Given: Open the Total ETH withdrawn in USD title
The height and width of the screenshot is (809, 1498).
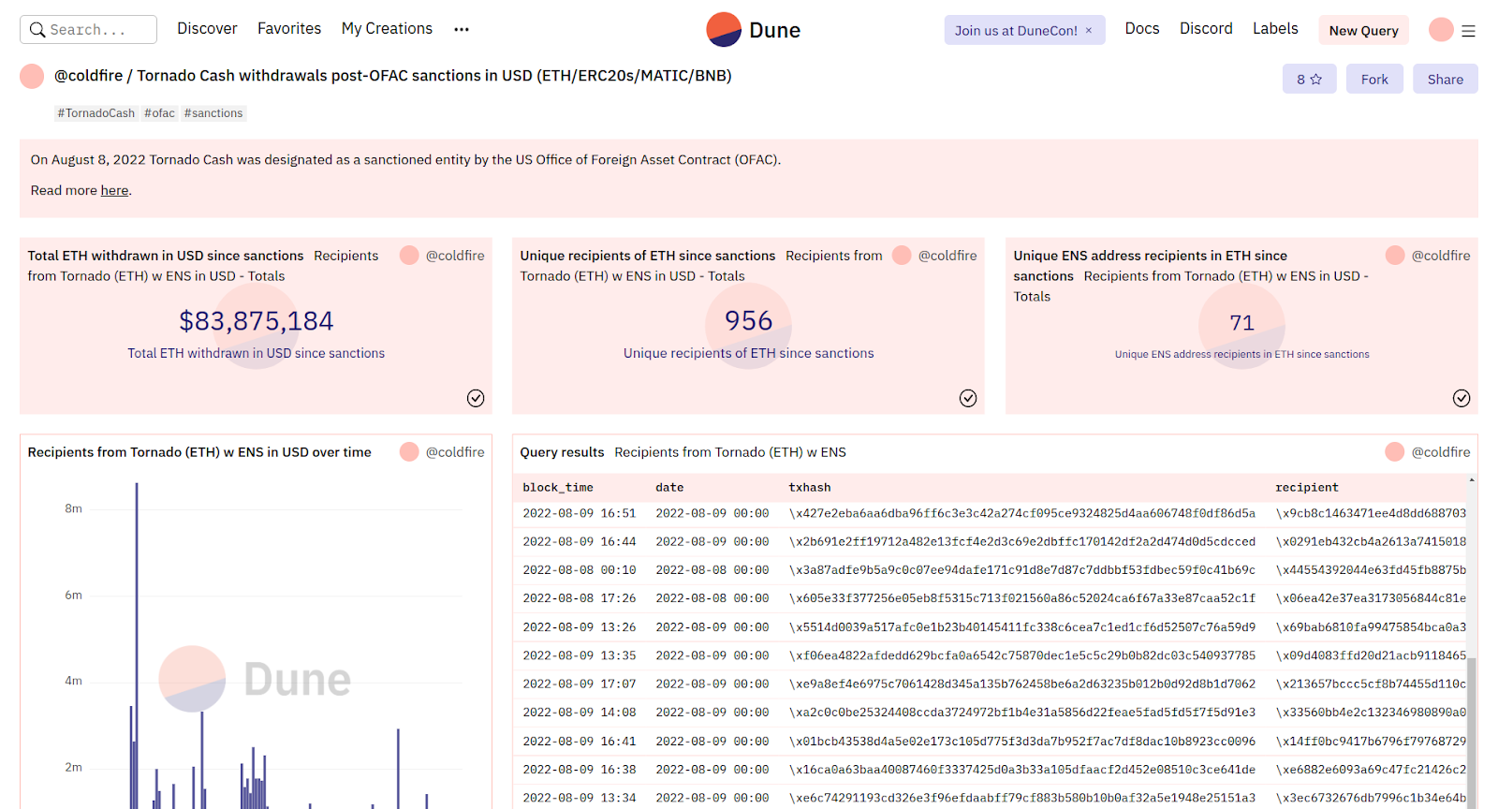Looking at the screenshot, I should (166, 256).
